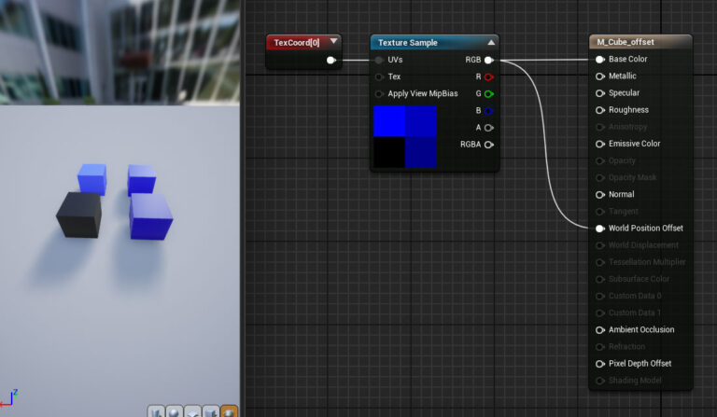Click the RGBA output pin
Viewport: 717px width, 417px height.
(x=488, y=145)
